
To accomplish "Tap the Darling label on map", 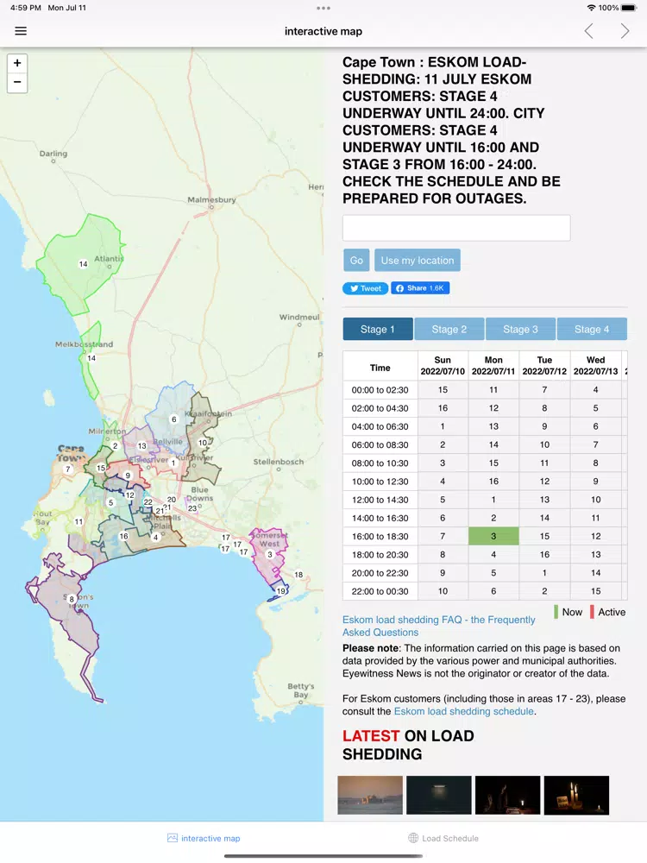I will 53,154.
